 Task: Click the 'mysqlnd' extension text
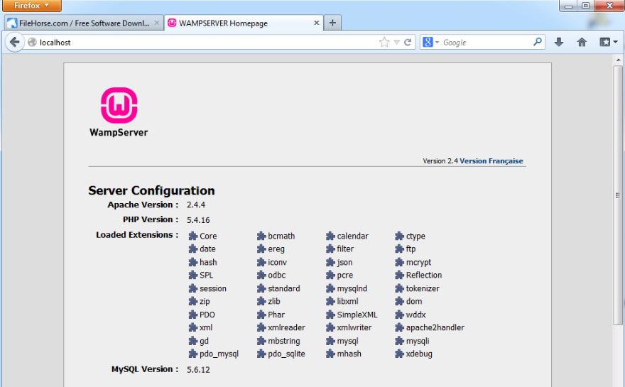[352, 288]
